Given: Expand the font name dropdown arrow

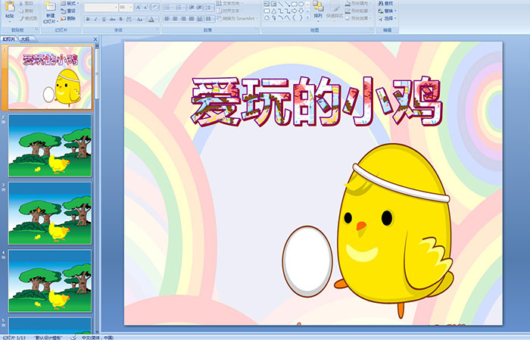Looking at the screenshot, I should pyautogui.click(x=116, y=8).
